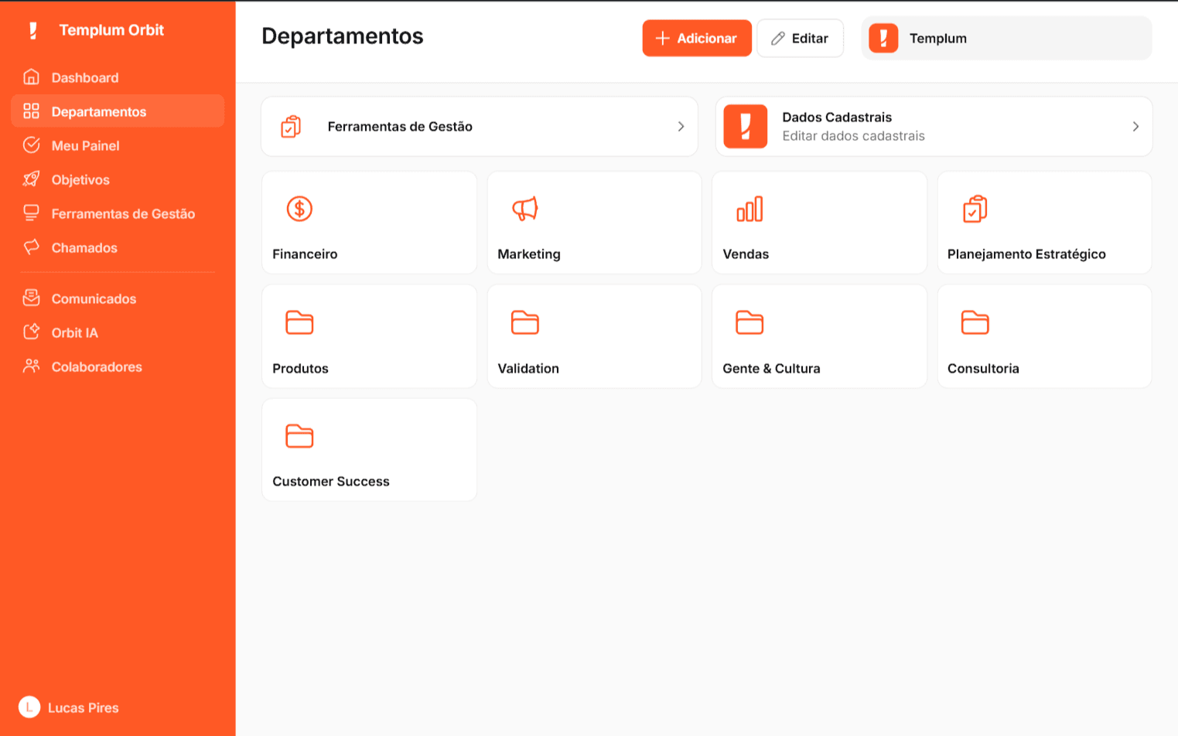This screenshot has width=1178, height=736.
Task: Click the Vendas bar chart icon
Action: point(749,209)
